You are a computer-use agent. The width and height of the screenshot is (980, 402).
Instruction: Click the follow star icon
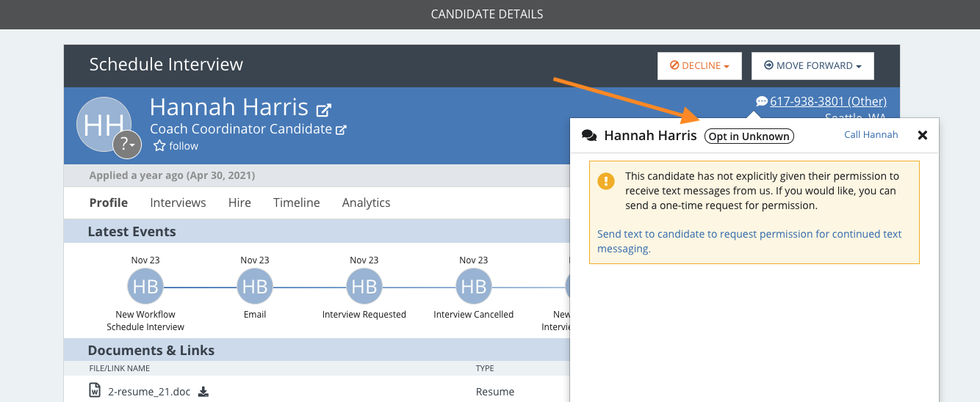(159, 146)
